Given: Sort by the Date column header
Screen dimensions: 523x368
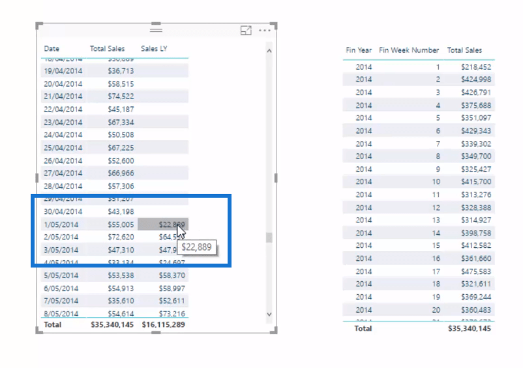Looking at the screenshot, I should tap(52, 49).
